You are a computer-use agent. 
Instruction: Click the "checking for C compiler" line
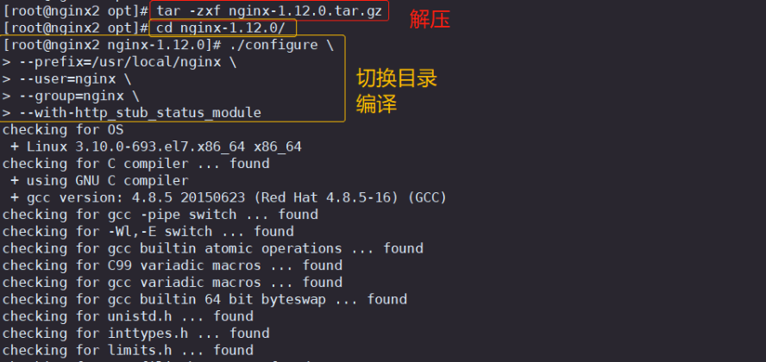click(x=135, y=164)
